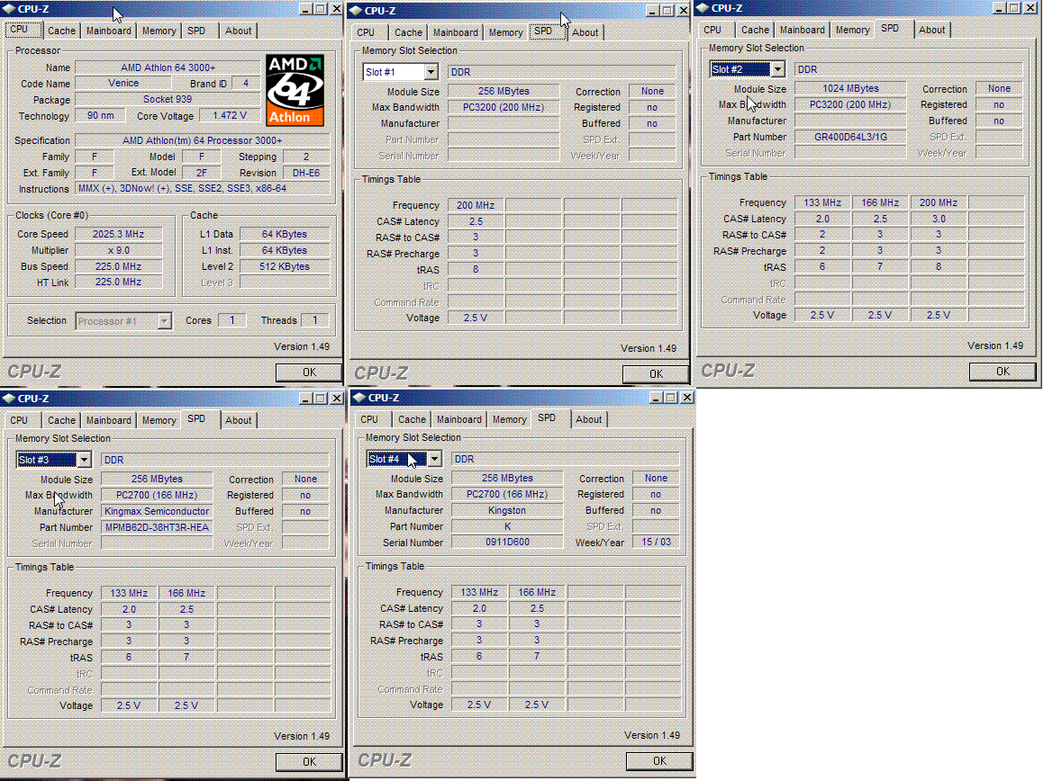The image size is (1044, 781).
Task: Switch to Cache tab in the processor window
Action: pyautogui.click(x=61, y=31)
